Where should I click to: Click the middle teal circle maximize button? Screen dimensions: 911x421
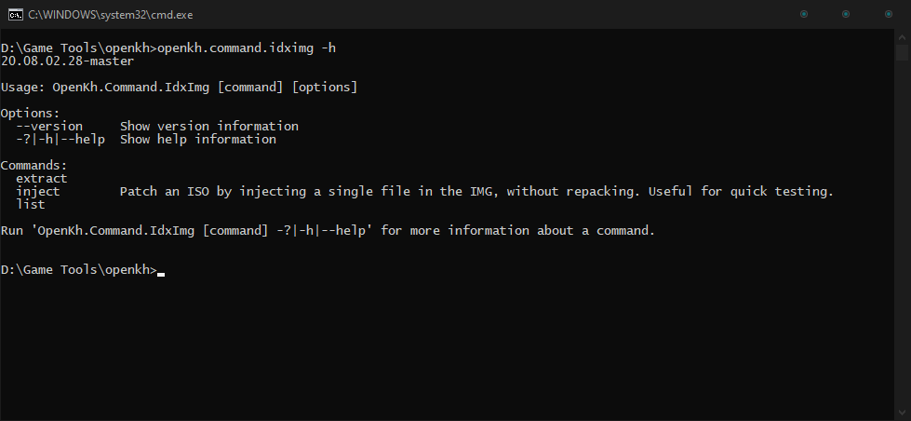pos(846,14)
